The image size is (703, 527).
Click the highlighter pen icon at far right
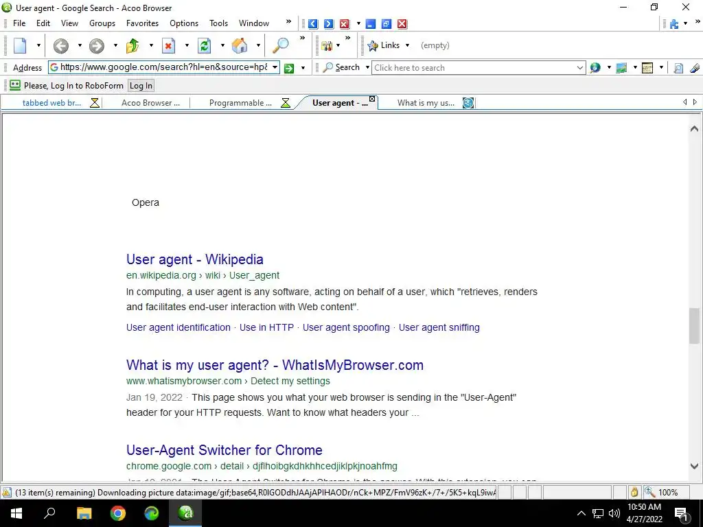pyautogui.click(x=695, y=68)
